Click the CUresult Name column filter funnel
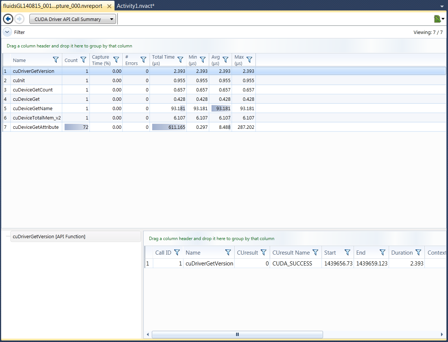 click(x=315, y=252)
